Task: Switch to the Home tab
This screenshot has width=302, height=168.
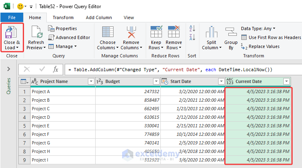Action: pos(35,17)
